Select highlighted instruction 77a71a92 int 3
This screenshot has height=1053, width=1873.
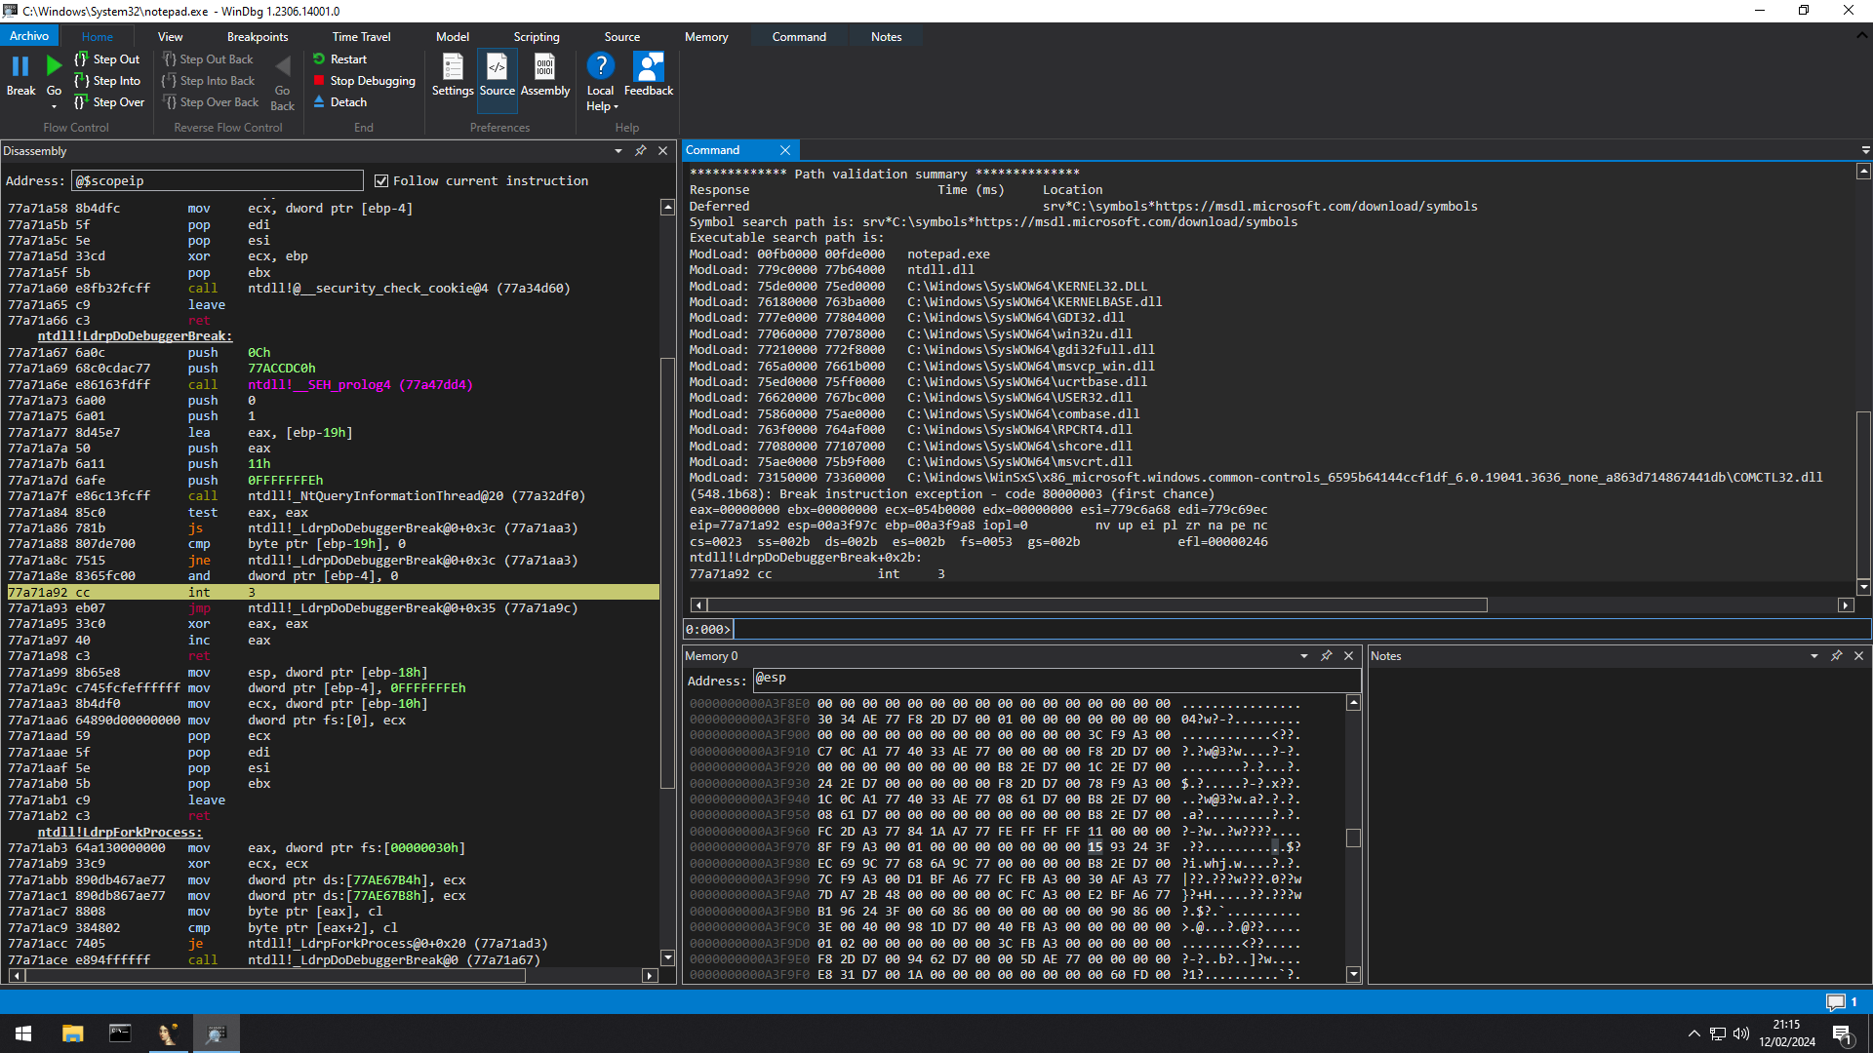coord(333,593)
